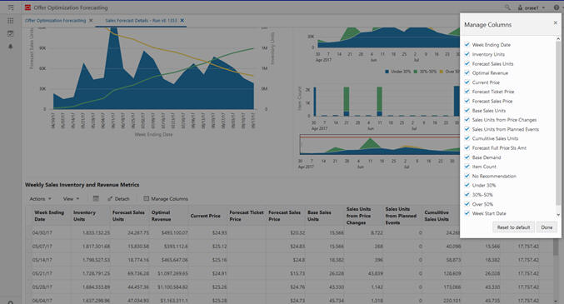Uncheck the Week Ending Date column

click(x=467, y=45)
